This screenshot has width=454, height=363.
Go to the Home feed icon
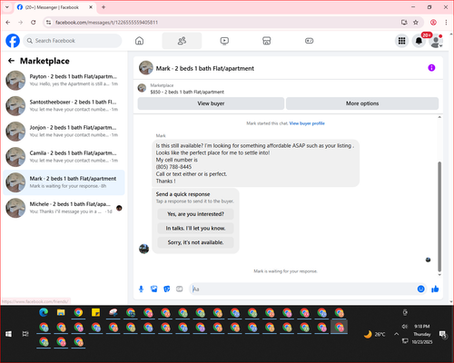(x=139, y=41)
